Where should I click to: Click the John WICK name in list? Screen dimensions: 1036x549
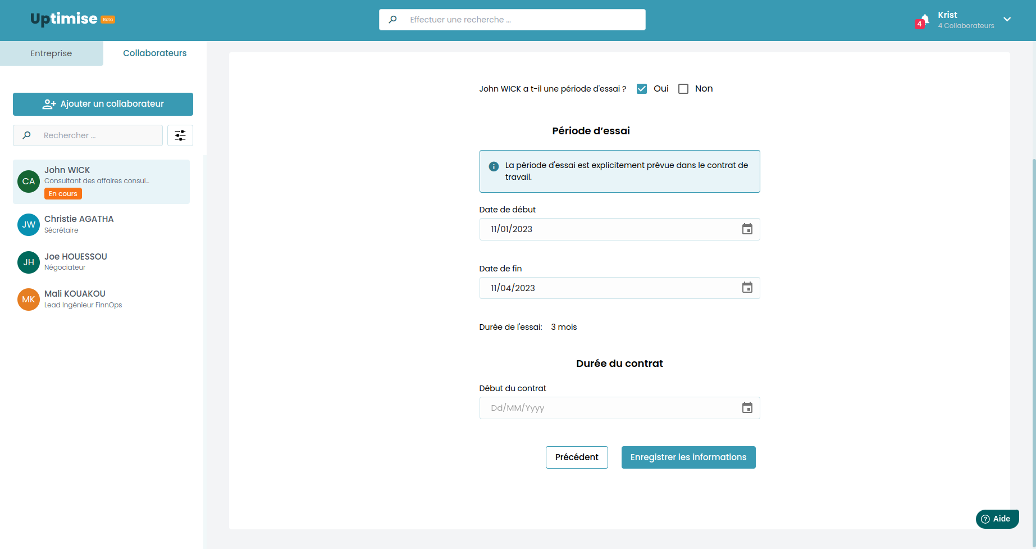(x=67, y=170)
